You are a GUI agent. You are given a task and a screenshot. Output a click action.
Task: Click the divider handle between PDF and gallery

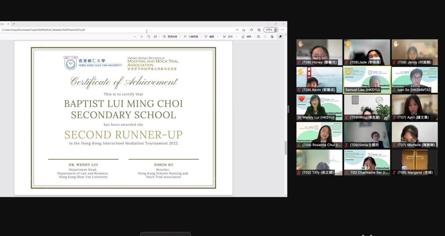(288, 109)
